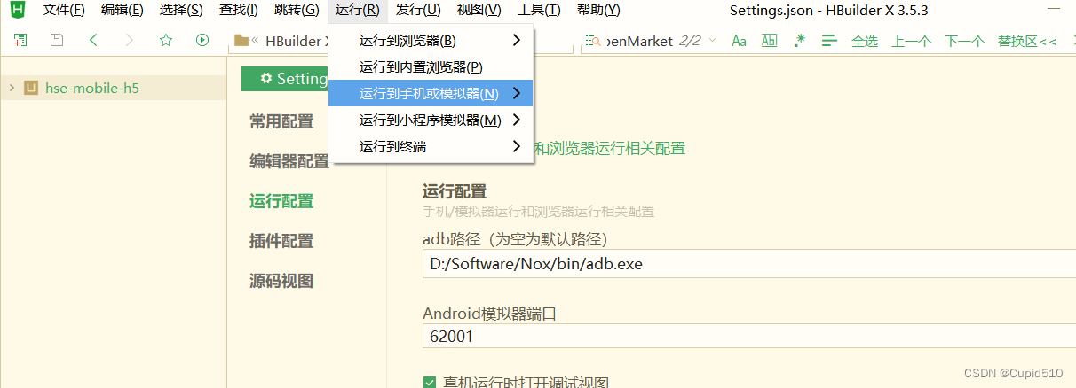Open the 文件(F) menu

[64, 11]
